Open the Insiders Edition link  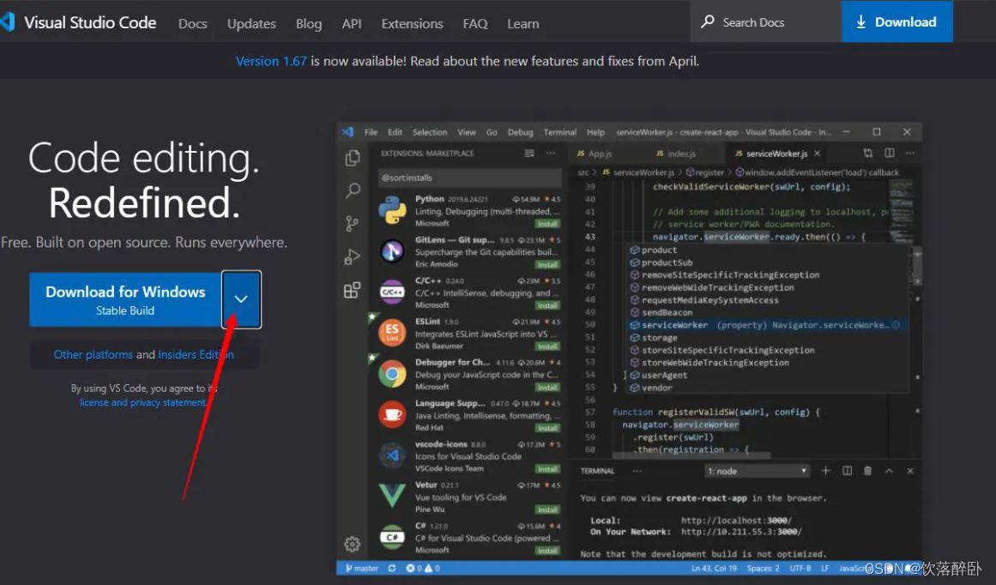point(196,354)
